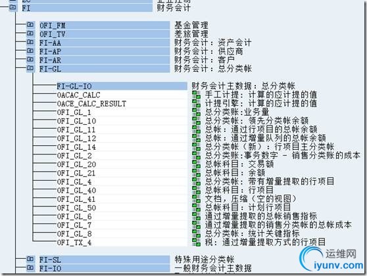Select the 0FI_TV tree node label
Screen dimensions: 367x276
(53, 34)
